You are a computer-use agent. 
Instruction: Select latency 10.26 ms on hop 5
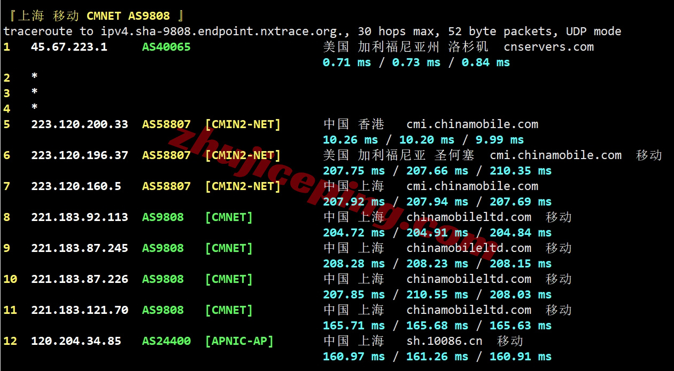pos(350,140)
